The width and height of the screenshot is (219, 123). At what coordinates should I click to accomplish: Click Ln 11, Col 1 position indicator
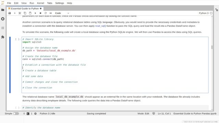click(164, 113)
